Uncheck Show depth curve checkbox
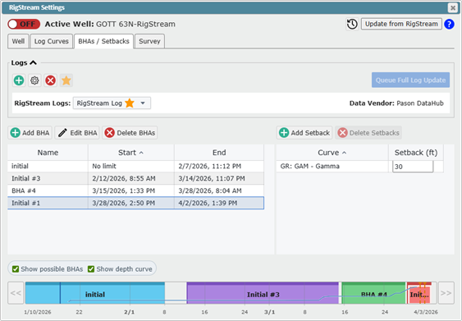The height and width of the screenshot is (321, 462). tap(91, 269)
